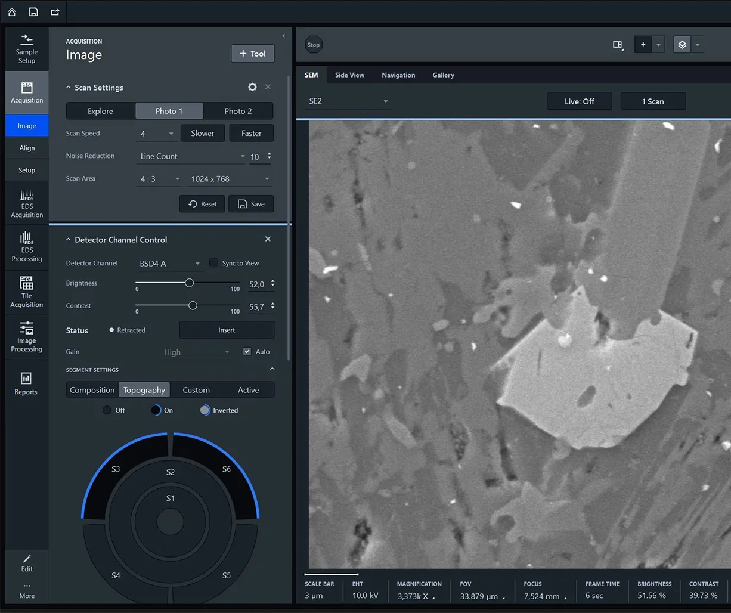
Task: Open EDS Processing workspace
Action: (27, 247)
